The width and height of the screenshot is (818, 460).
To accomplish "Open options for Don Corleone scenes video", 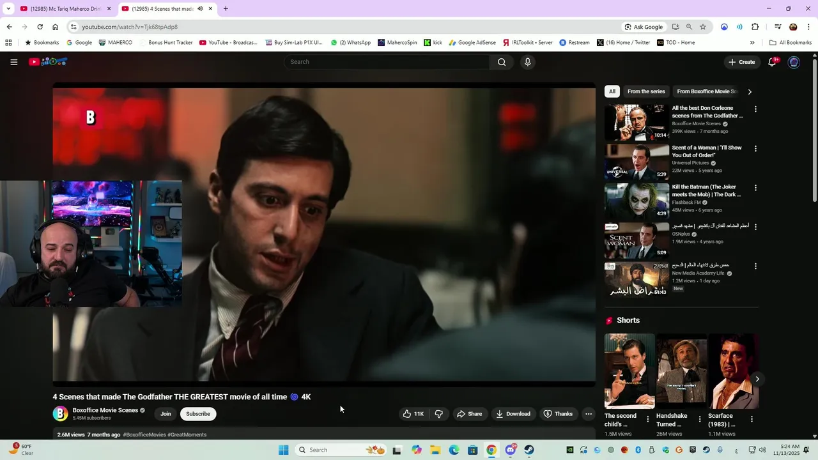I will tap(755, 109).
